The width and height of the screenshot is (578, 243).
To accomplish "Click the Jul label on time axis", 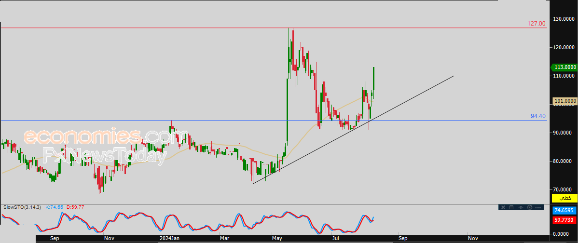I will click(335, 238).
